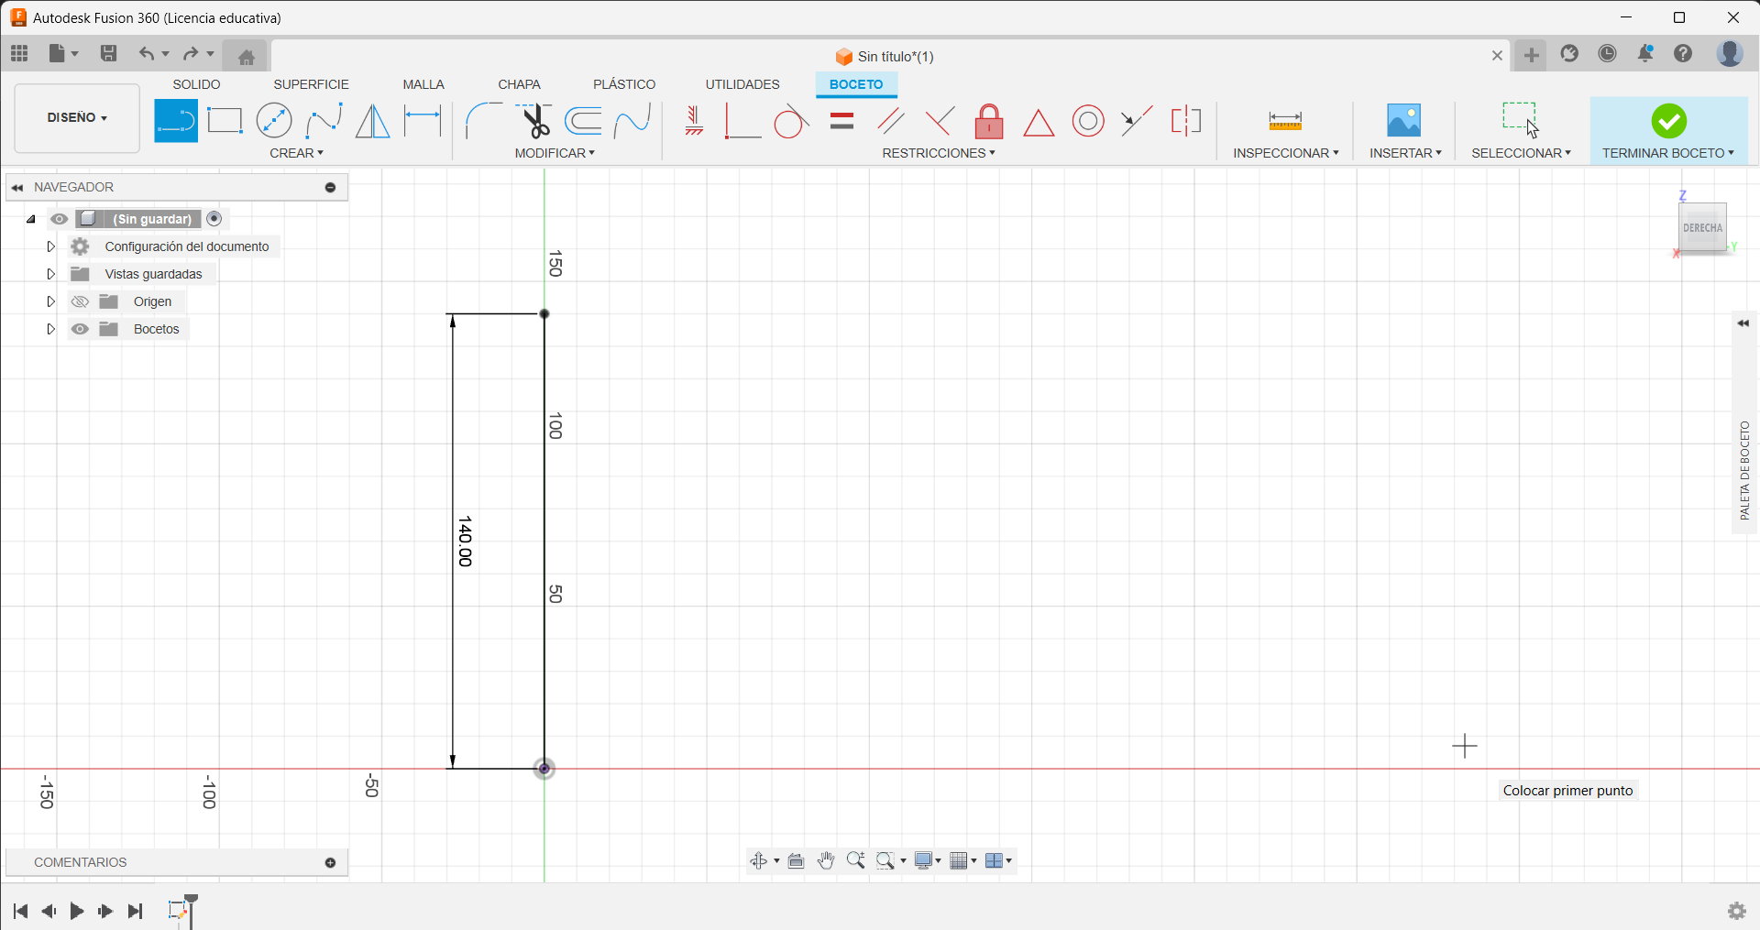The height and width of the screenshot is (930, 1760).
Task: Open the INSERTAR dropdown menu
Action: click(1405, 153)
